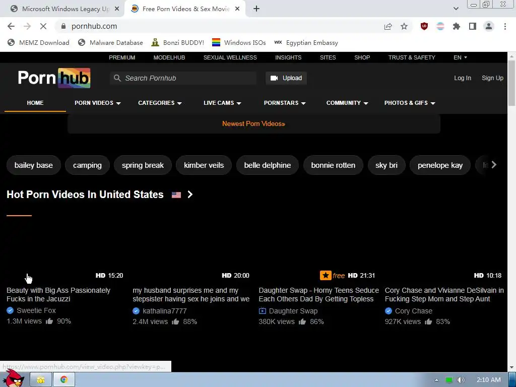This screenshot has height=387, width=516.
Task: Click the verified badge beside kathalina7777
Action: point(136,311)
